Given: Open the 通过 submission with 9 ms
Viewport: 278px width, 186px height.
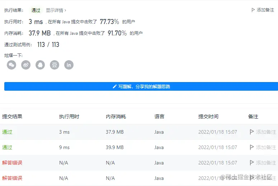Looking at the screenshot, I should pyautogui.click(x=7, y=147).
